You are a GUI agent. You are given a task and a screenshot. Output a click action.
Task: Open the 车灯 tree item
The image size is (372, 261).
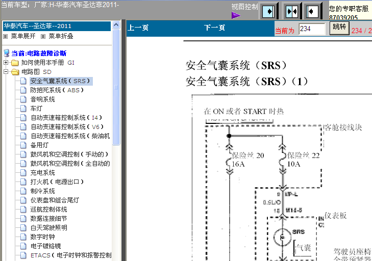36,109
